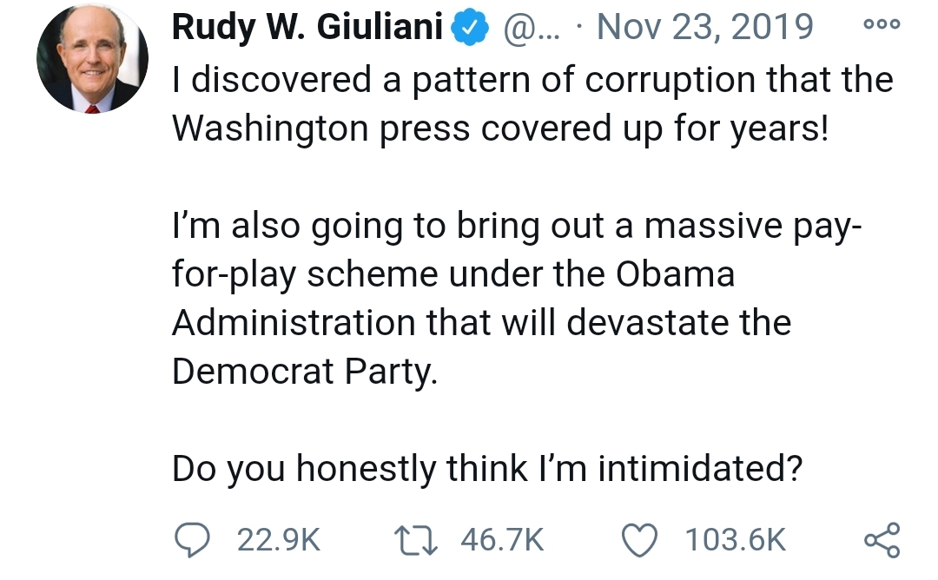The width and height of the screenshot is (938, 580).
Task: Click the 103.6K likes count
Action: click(735, 541)
